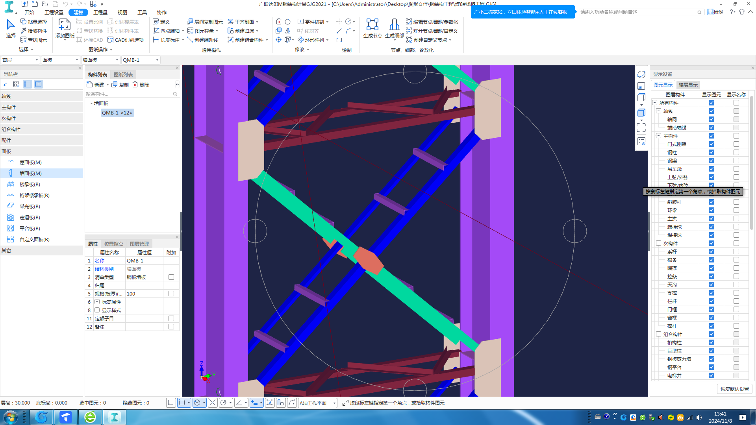Toggle 显示图元 checkbox for 所有构件
The height and width of the screenshot is (425, 756).
711,103
